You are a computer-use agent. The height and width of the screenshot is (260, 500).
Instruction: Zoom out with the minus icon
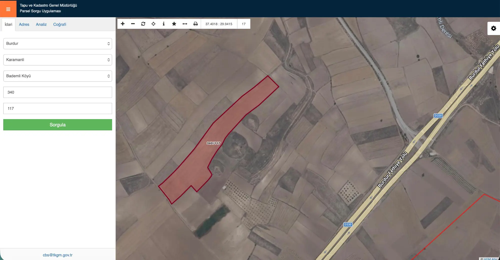(x=133, y=24)
